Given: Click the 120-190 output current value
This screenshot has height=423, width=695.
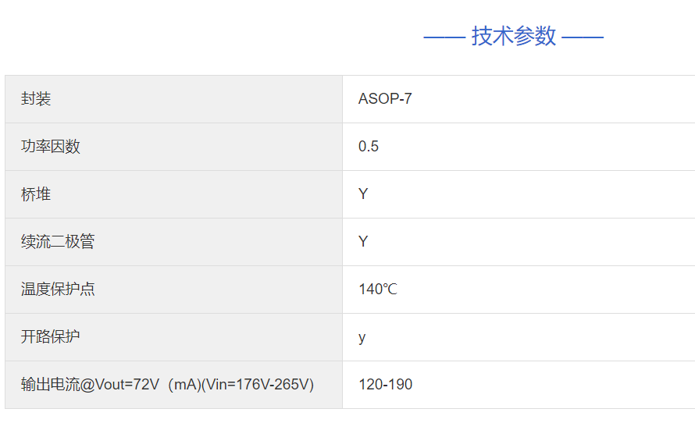Looking at the screenshot, I should (386, 385).
